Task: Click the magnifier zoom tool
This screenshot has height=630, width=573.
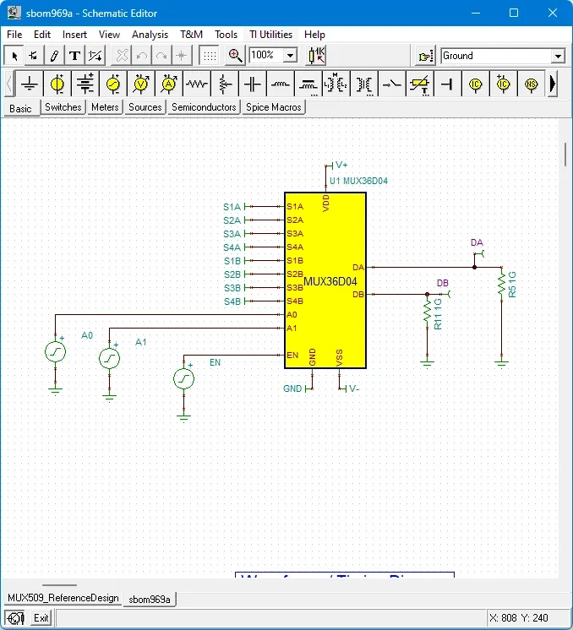Action: (x=235, y=56)
